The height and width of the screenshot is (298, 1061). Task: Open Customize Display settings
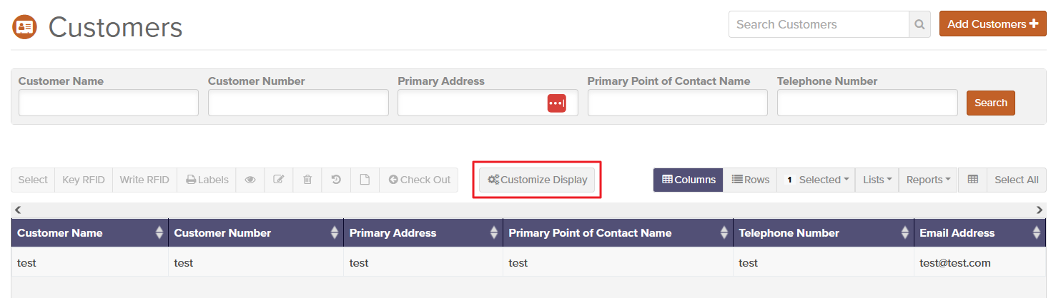[x=537, y=180]
